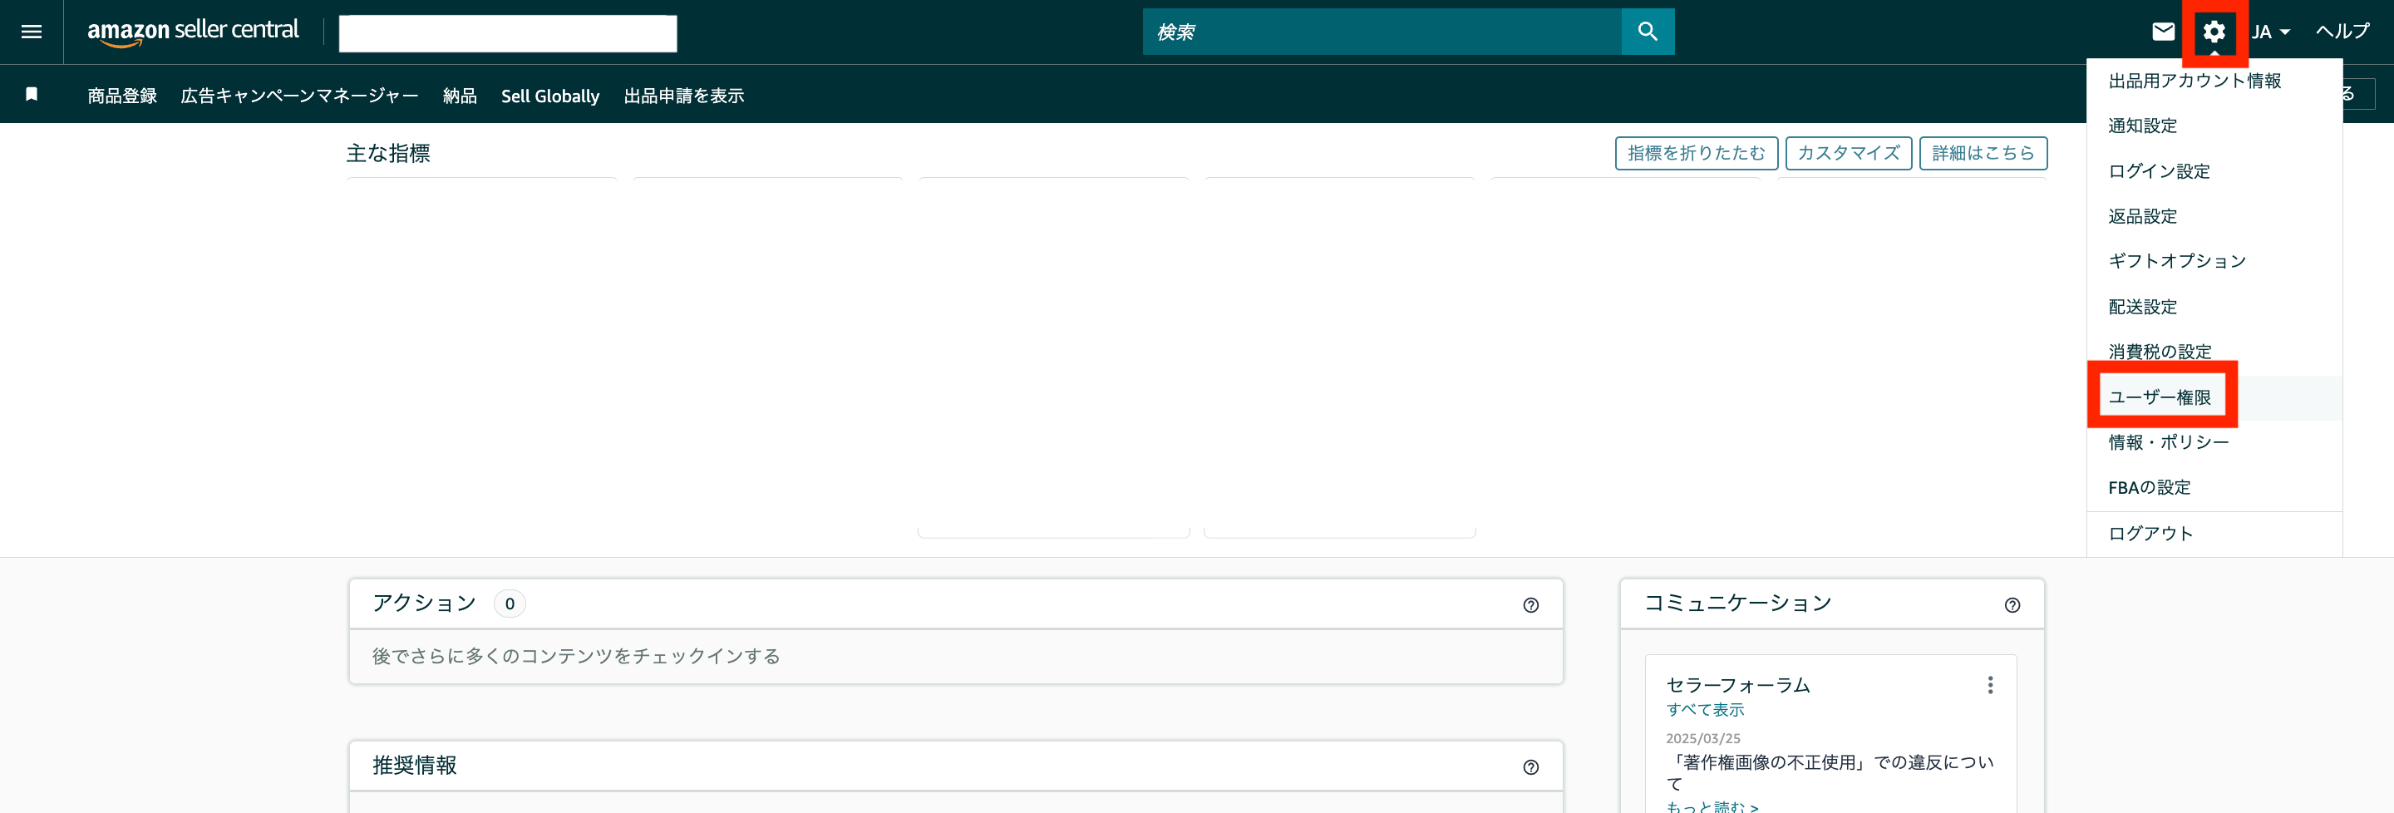Click the 推奨情報 heading
Image resolution: width=2394 pixels, height=813 pixels.
(415, 766)
